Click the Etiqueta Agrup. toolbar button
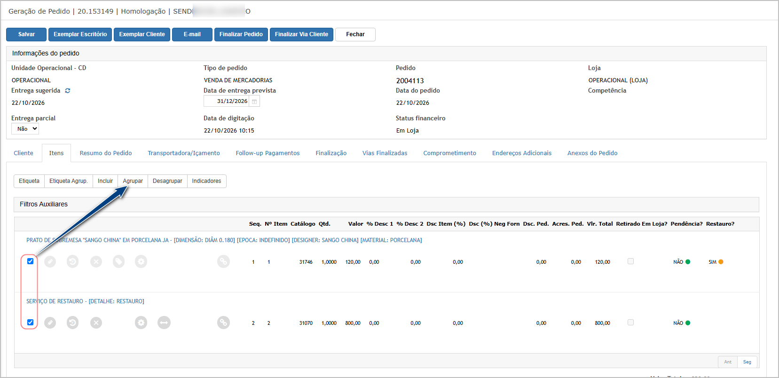 click(x=69, y=181)
